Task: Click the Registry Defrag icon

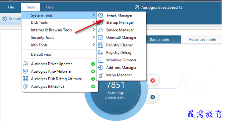Action: 100,53
